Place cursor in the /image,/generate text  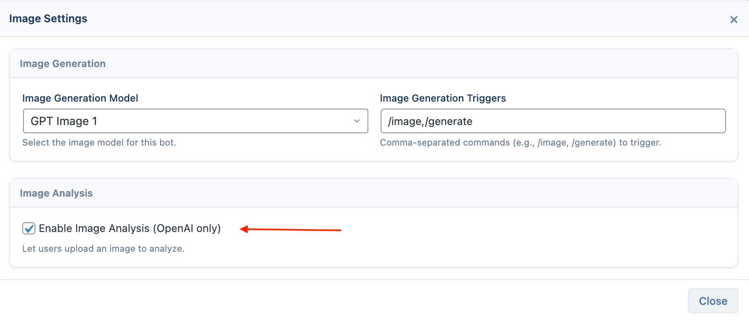tap(430, 121)
